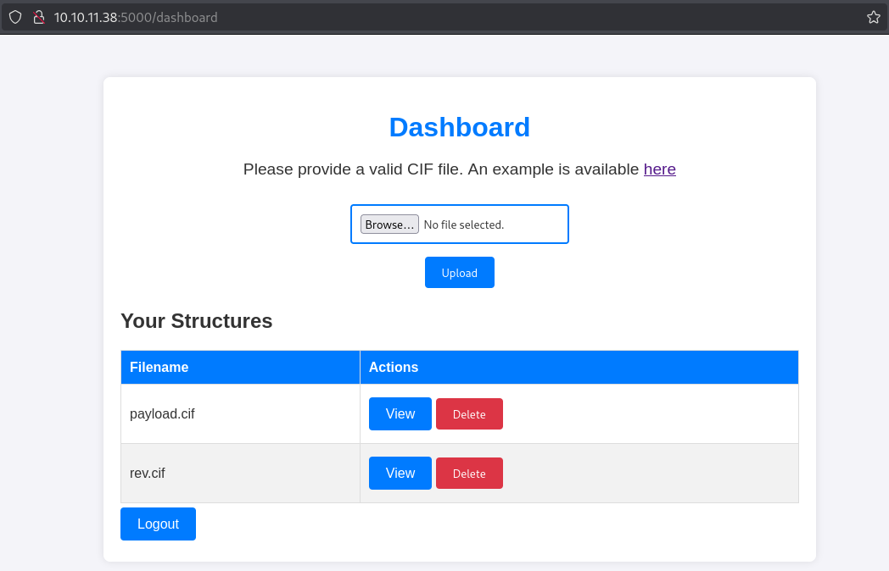Bookmark this page with the star icon

tap(873, 17)
